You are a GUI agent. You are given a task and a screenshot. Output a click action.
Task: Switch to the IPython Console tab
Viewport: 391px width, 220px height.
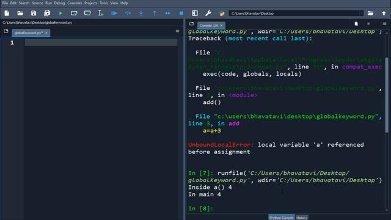pos(281,218)
